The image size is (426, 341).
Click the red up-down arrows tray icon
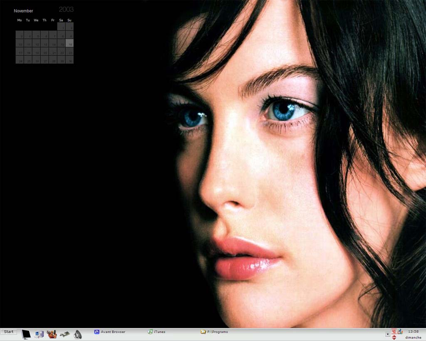pyautogui.click(x=394, y=338)
